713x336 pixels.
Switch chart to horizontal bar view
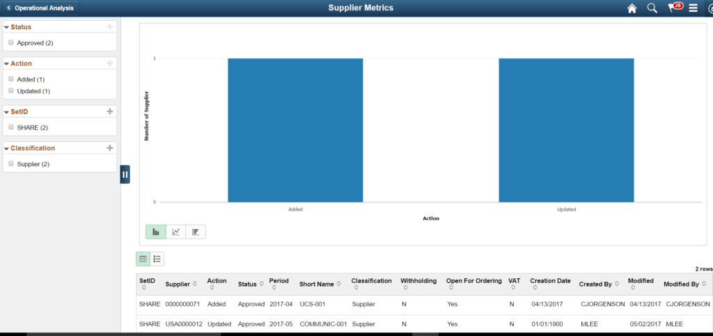[196, 232]
